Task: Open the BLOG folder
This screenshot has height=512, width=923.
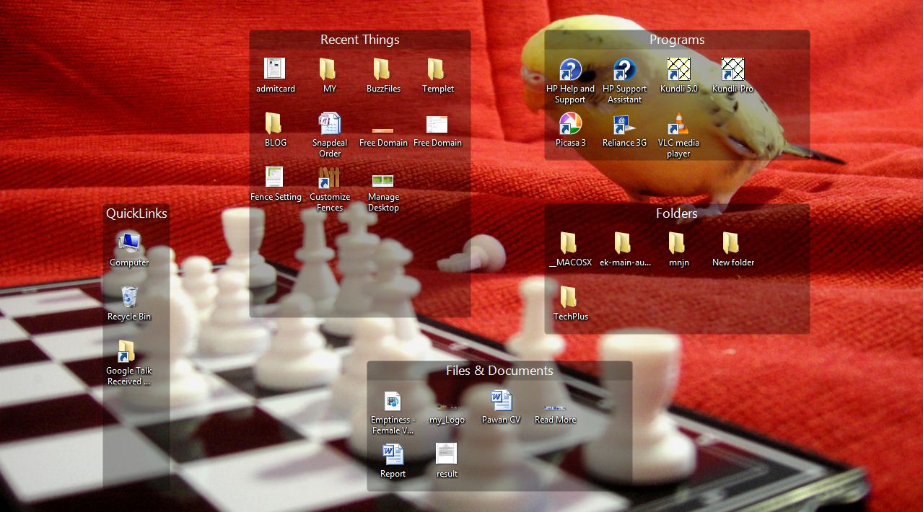Action: [x=275, y=123]
